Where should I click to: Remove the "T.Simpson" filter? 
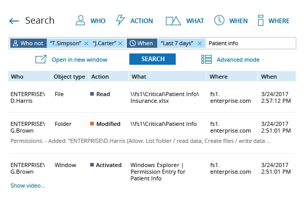(86, 43)
